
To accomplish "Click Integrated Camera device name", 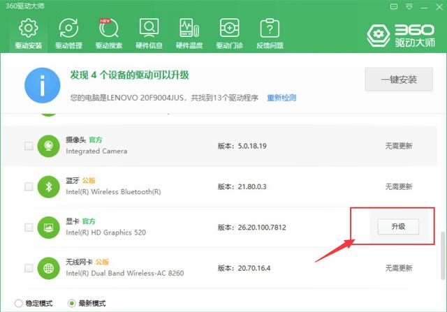I will coord(96,151).
